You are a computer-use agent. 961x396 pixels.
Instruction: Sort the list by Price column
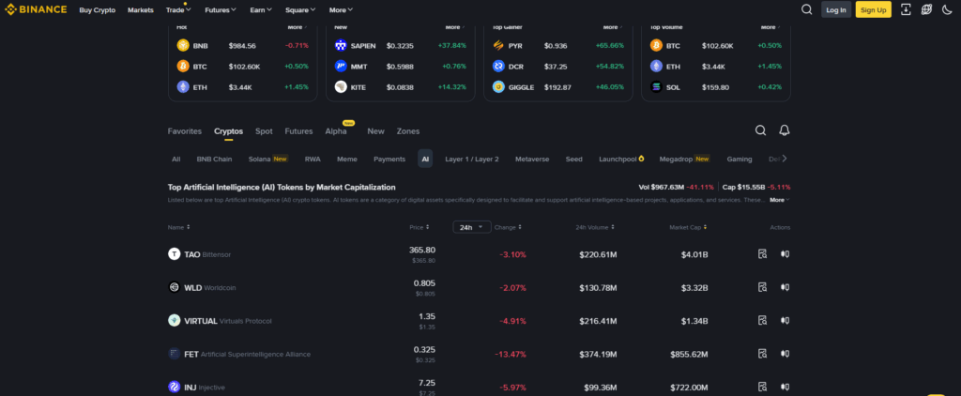pos(419,227)
